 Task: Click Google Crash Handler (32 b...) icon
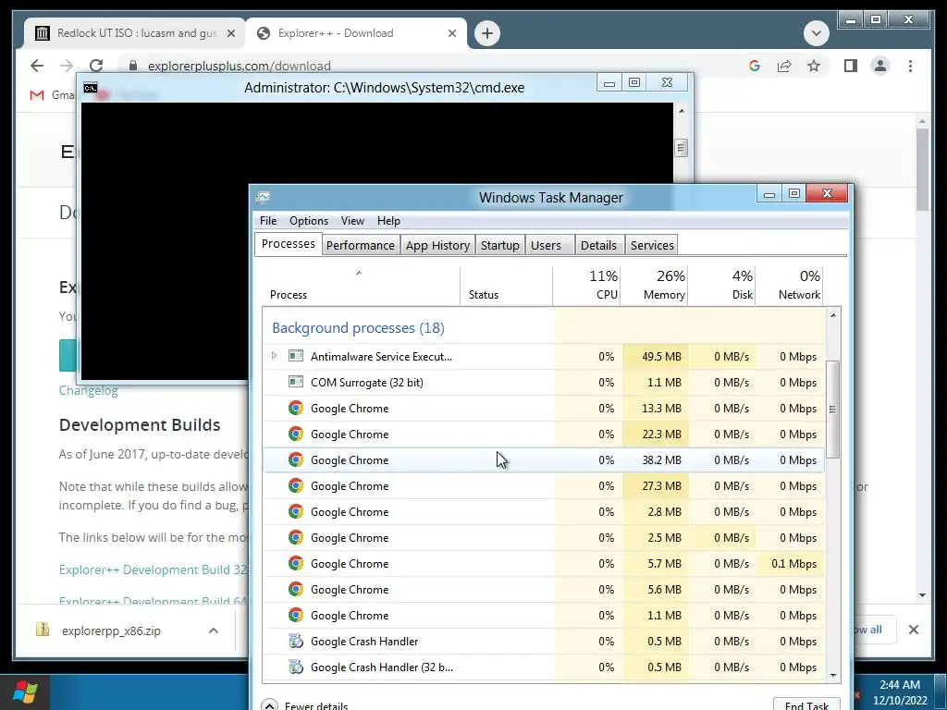(x=295, y=667)
